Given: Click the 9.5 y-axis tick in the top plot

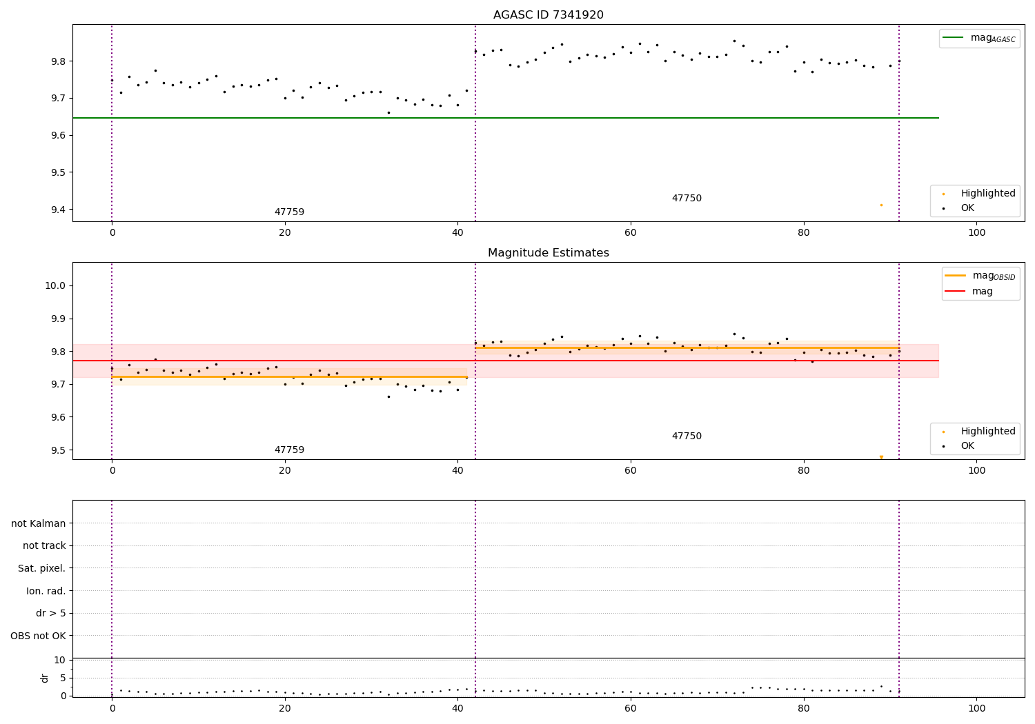Looking at the screenshot, I should coord(58,172).
